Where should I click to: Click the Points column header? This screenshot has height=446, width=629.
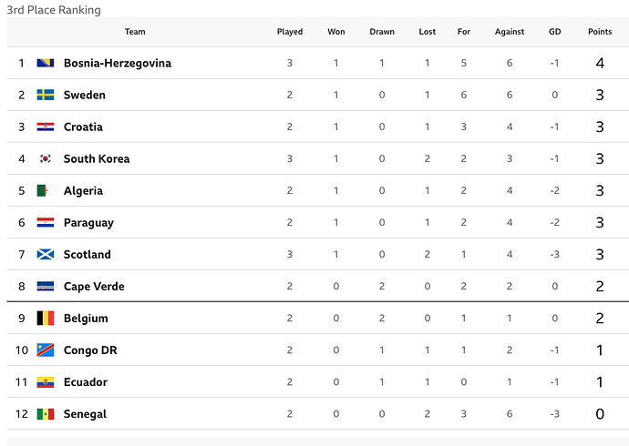pos(600,32)
